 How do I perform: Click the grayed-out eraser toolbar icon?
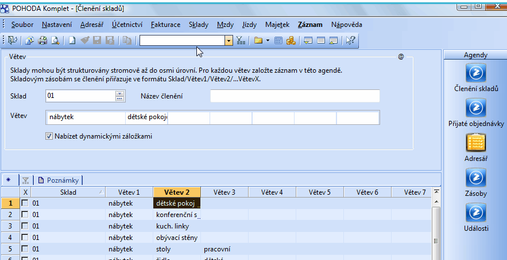(x=85, y=40)
